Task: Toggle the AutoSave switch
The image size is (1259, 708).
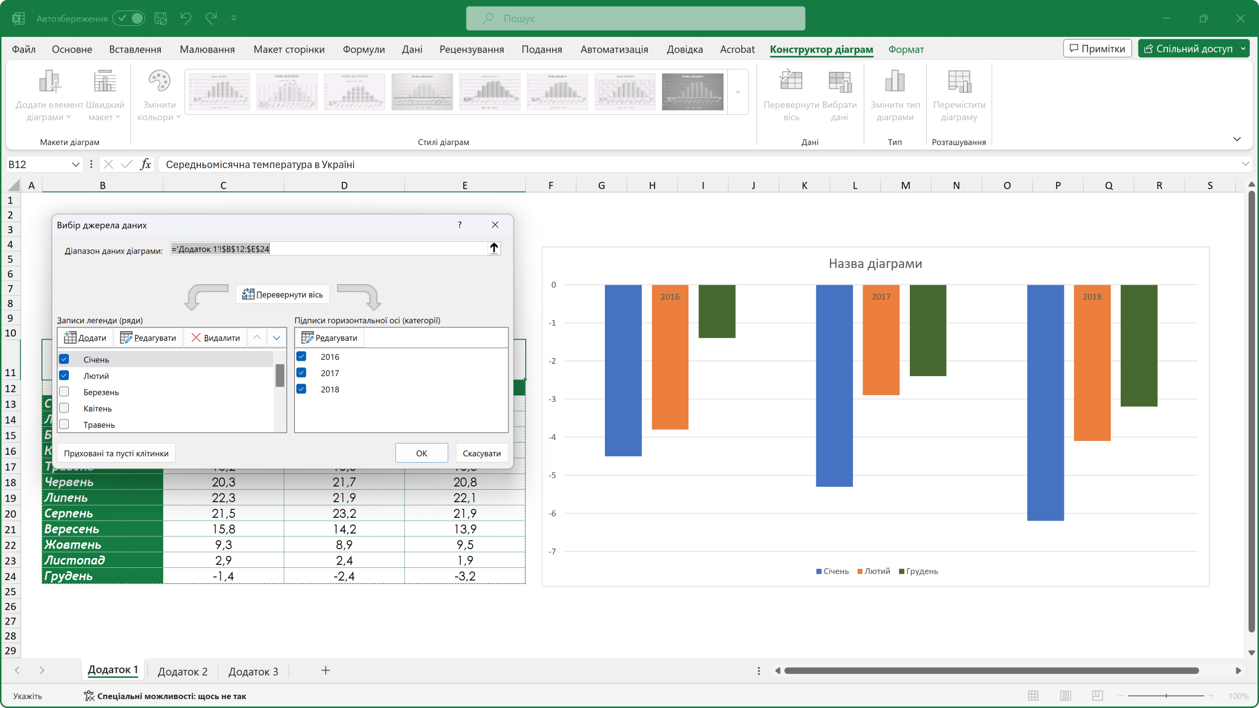Action: pos(129,19)
